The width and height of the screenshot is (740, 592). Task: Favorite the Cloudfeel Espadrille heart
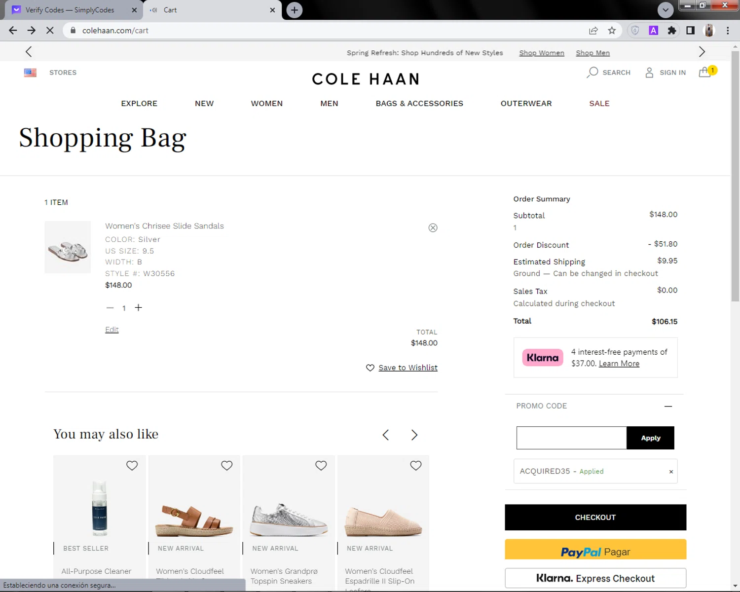pos(416,466)
